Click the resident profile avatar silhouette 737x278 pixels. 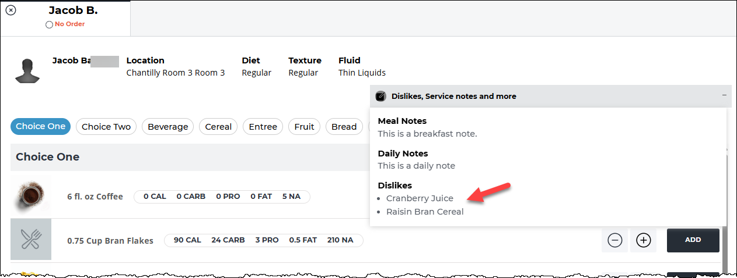(x=27, y=71)
